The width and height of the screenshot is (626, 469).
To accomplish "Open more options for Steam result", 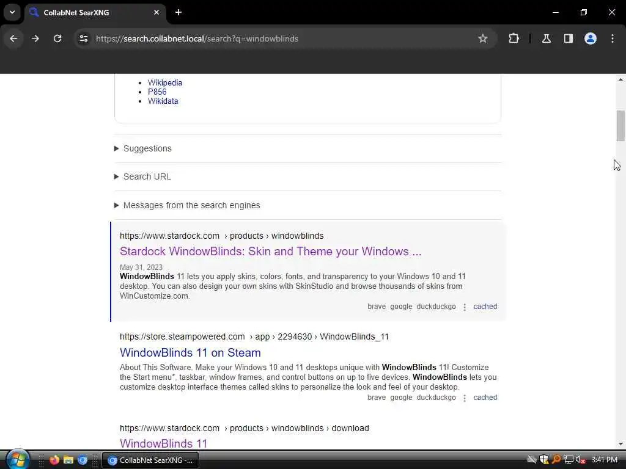I will pyautogui.click(x=465, y=398).
